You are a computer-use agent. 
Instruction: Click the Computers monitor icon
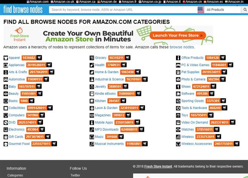pyautogui.click(x=6, y=115)
